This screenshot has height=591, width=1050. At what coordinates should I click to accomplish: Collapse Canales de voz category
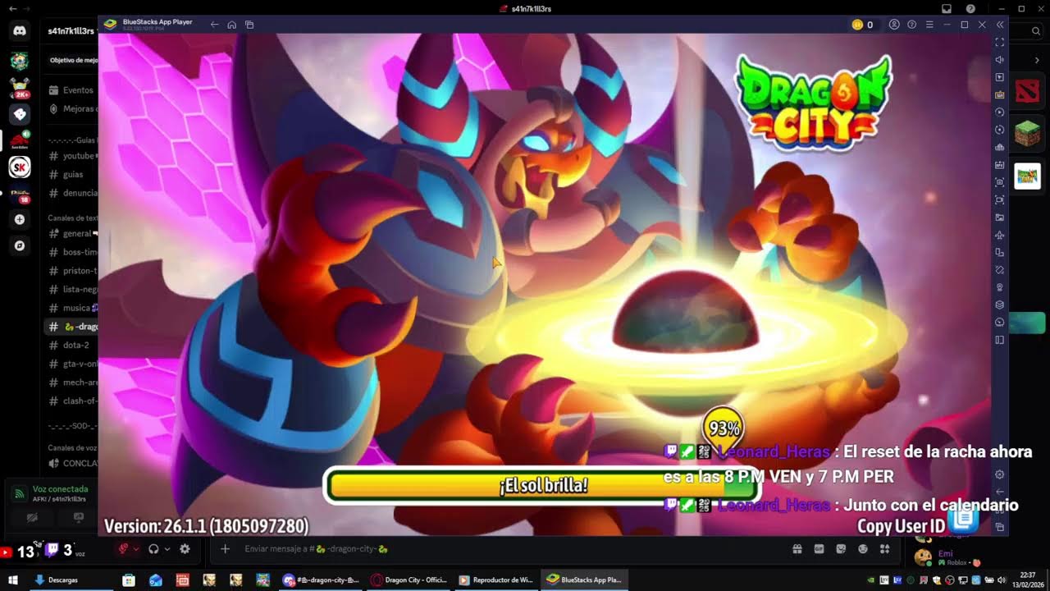point(72,448)
